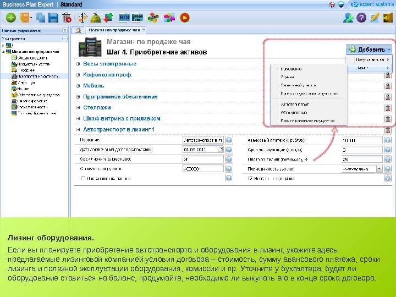Image resolution: width=396 pixels, height=297 pixels.
Task: Open the date picker for 01.09.2011
Action: [x=221, y=149]
